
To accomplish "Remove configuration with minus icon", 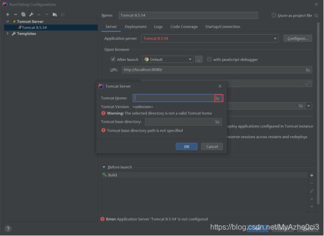I will (15, 14).
